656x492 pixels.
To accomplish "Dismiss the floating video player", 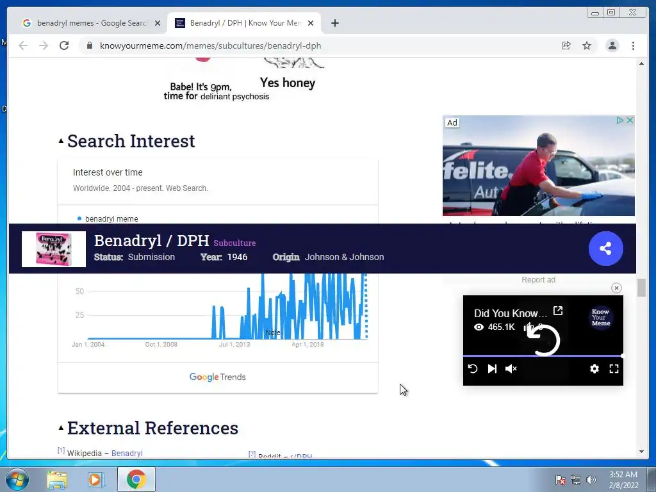I will point(616,288).
